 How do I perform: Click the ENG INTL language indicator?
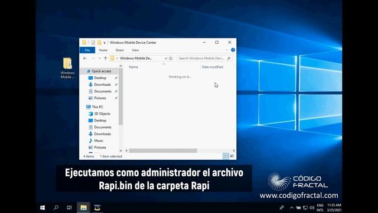click(x=320, y=208)
